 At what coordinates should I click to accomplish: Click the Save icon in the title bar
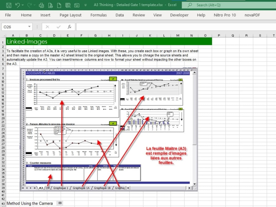(x=9, y=5)
